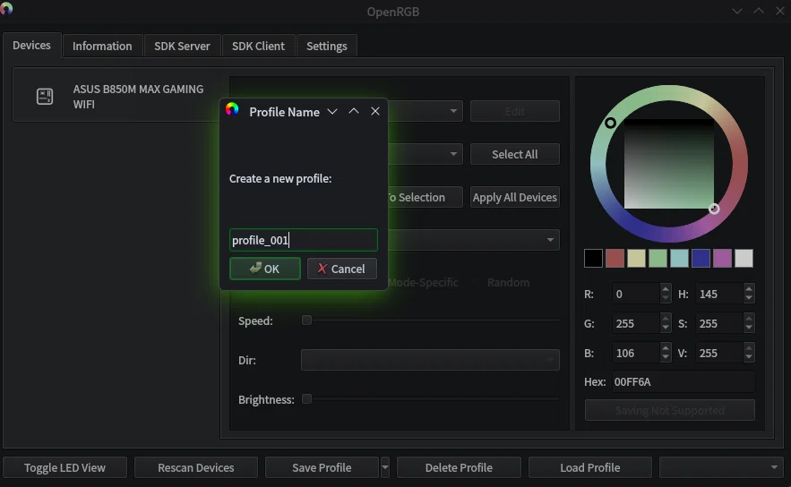This screenshot has width=791, height=487.
Task: Click the hue ring handle on color wheel
Action: tap(610, 123)
